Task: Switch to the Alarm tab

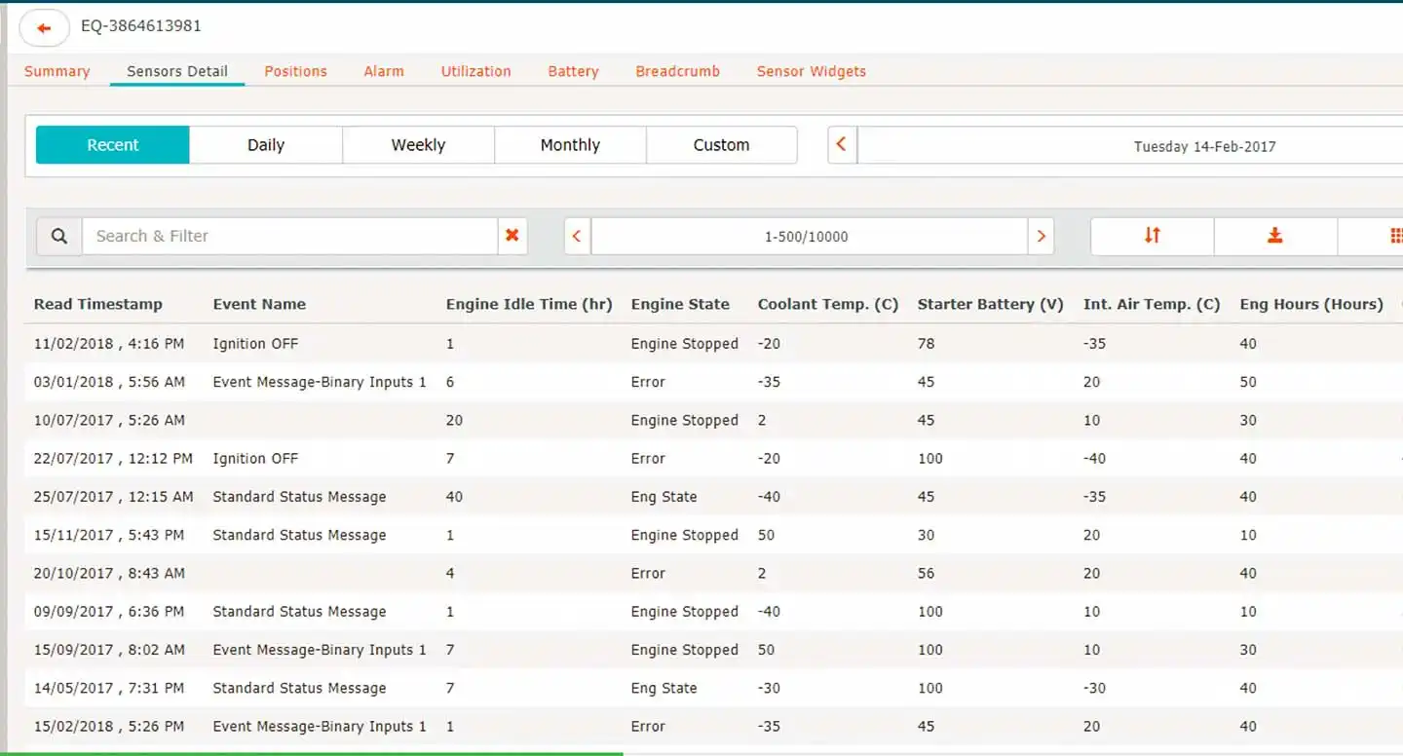Action: [384, 71]
